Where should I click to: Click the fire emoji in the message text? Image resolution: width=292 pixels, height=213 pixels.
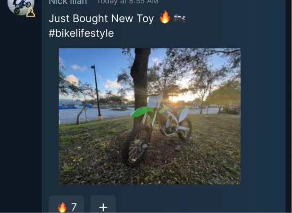[165, 18]
